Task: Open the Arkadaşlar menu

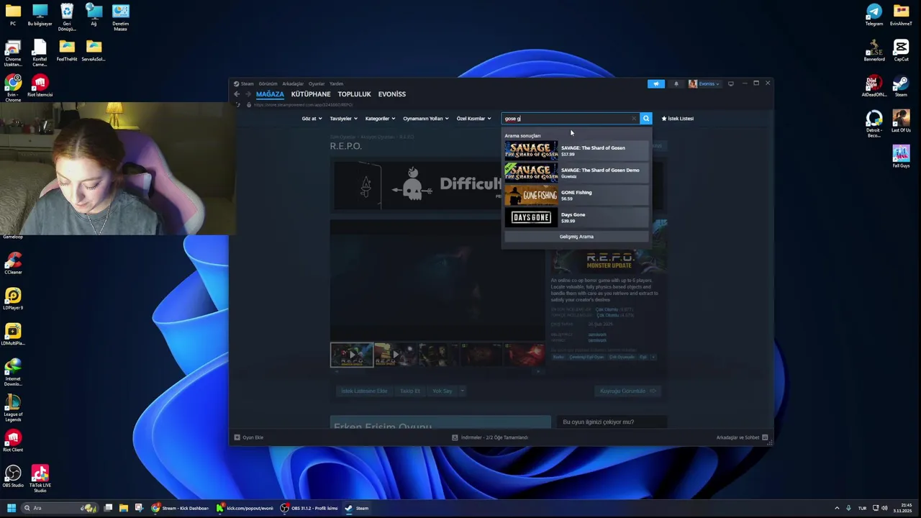Action: point(293,83)
